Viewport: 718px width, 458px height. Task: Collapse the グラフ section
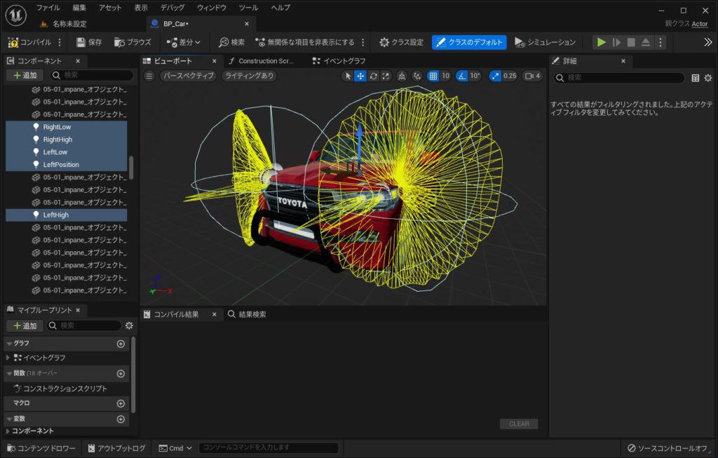(9, 344)
